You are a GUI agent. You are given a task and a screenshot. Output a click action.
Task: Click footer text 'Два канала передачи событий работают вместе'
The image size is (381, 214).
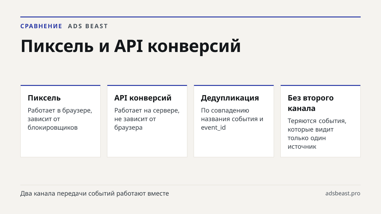point(95,193)
